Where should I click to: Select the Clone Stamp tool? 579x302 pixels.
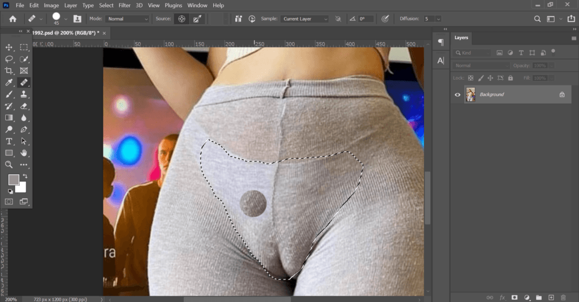click(x=24, y=94)
